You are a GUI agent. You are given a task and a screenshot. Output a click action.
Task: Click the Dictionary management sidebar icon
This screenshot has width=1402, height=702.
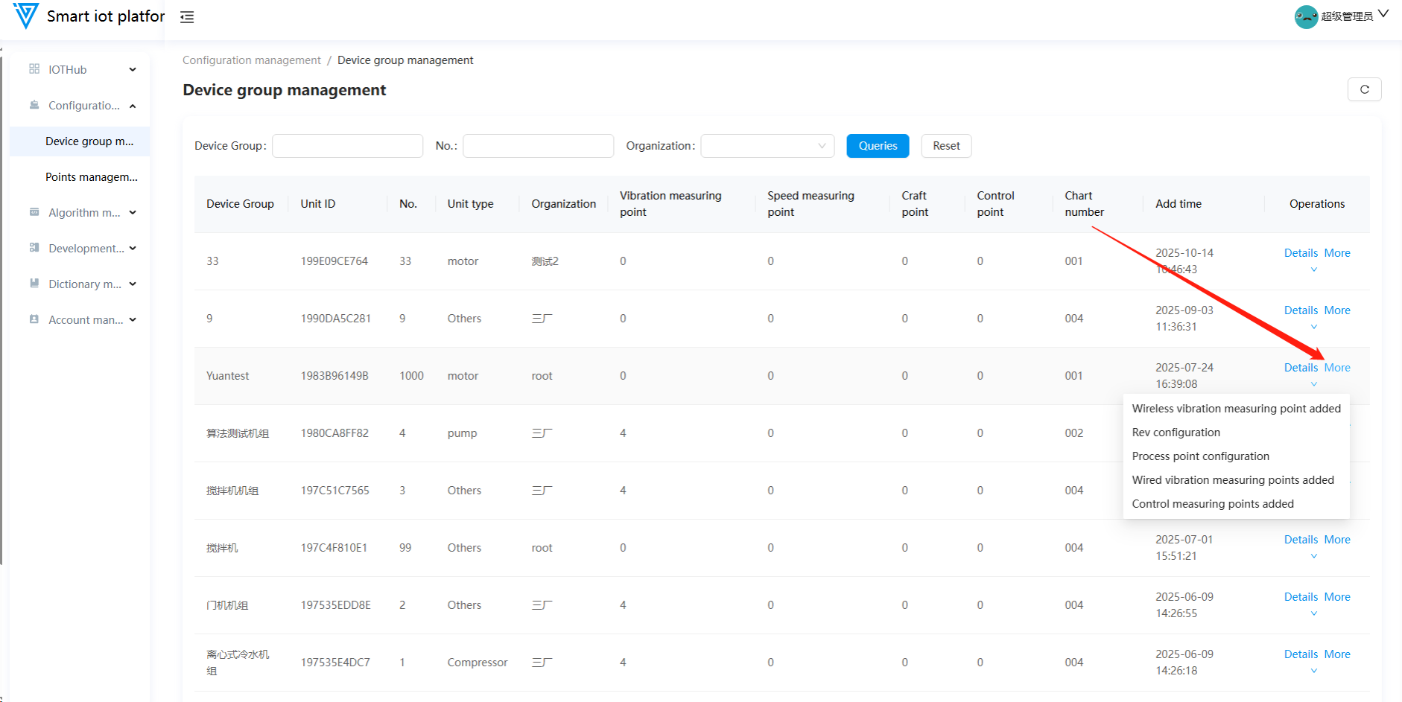click(x=34, y=284)
